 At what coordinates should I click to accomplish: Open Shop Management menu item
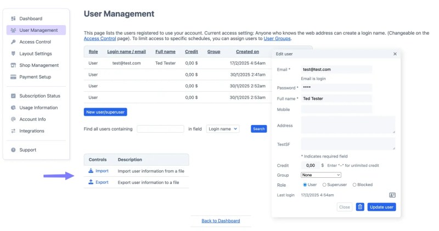click(x=39, y=65)
